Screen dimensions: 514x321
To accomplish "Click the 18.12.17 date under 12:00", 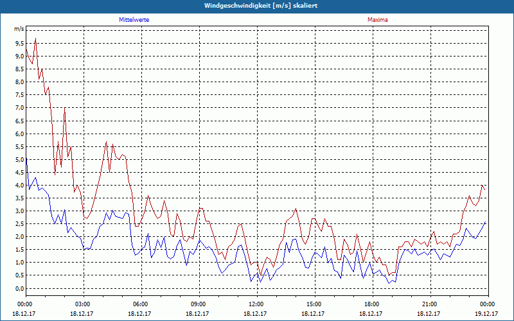I will coord(255,314).
